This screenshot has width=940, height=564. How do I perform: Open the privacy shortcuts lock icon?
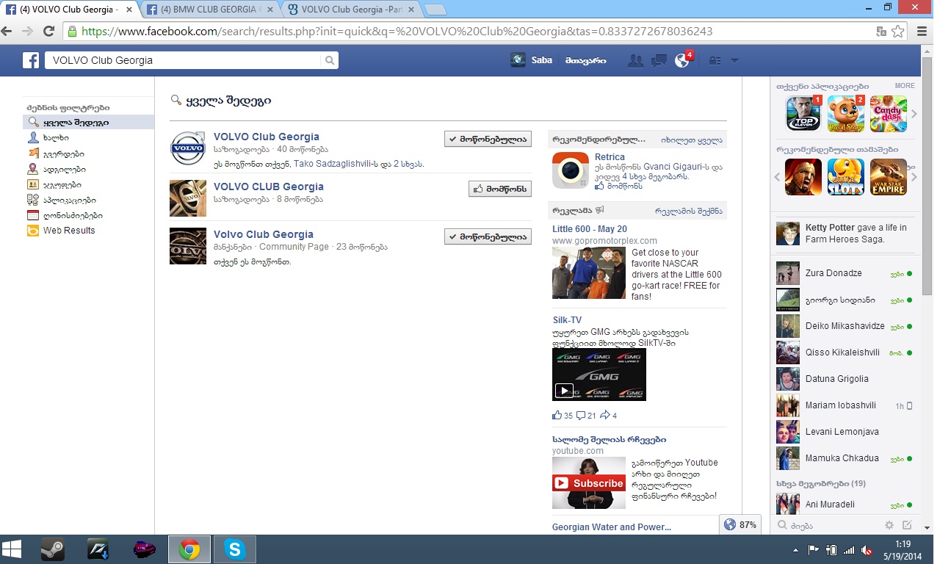point(715,60)
